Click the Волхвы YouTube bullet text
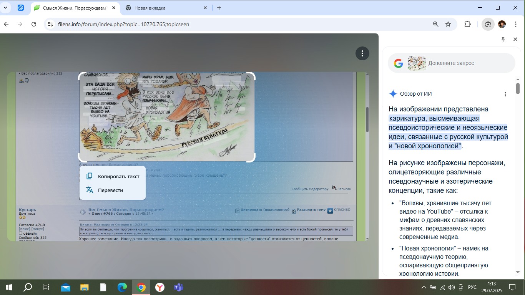 (x=445, y=220)
